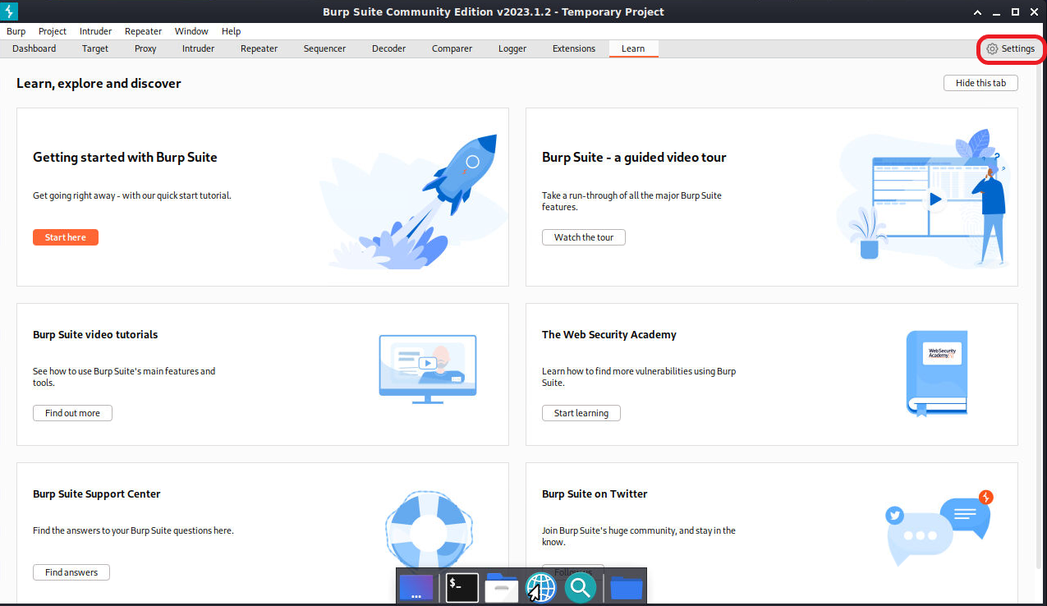The width and height of the screenshot is (1047, 606).
Task: Click the Find out more button
Action: (72, 413)
